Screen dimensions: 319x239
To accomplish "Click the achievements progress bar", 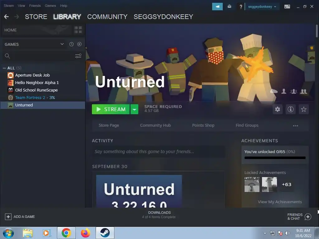I will pos(275,158).
